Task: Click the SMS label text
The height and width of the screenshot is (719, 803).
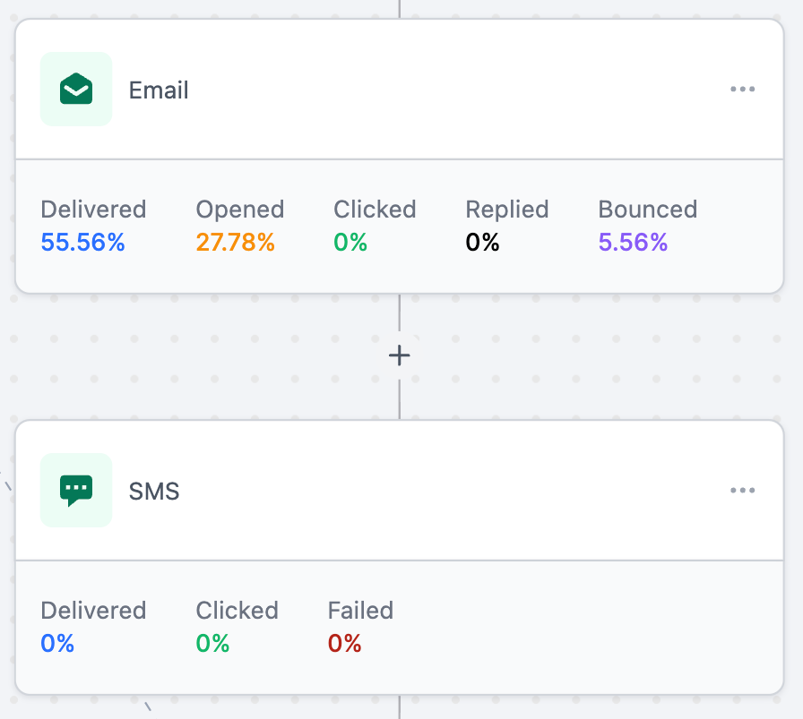Action: [153, 491]
